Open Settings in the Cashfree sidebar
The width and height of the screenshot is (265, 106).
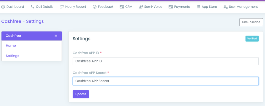tap(32, 56)
